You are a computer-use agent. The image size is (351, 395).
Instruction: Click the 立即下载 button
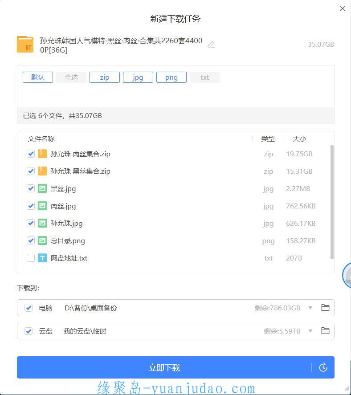tap(164, 367)
